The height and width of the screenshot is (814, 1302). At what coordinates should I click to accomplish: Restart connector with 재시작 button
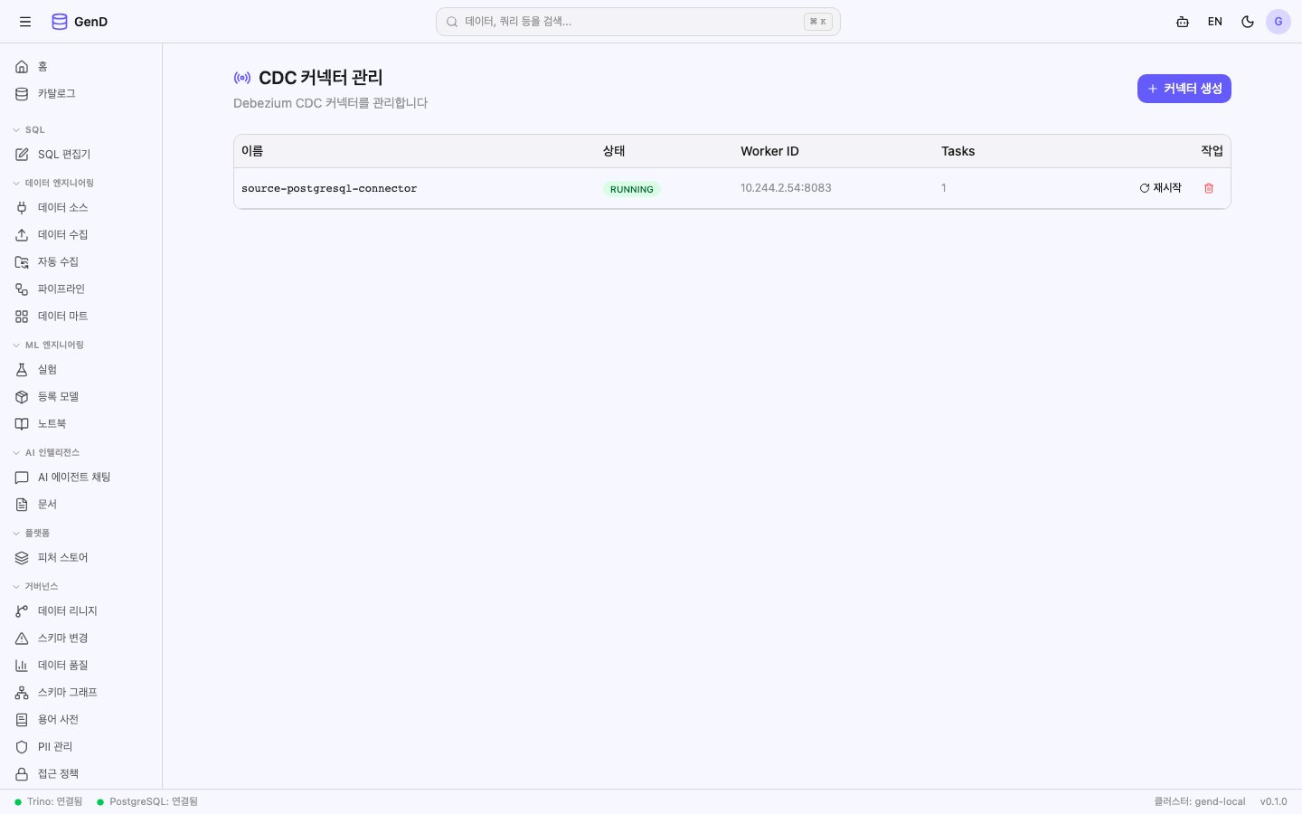tap(1161, 188)
